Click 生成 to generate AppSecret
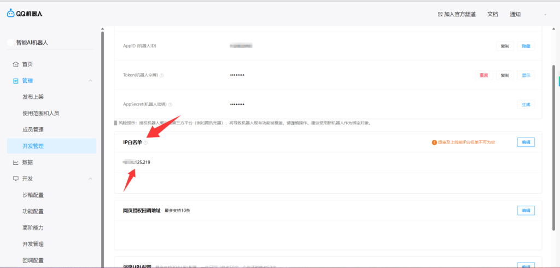The height and width of the screenshot is (268, 560). coord(526,105)
